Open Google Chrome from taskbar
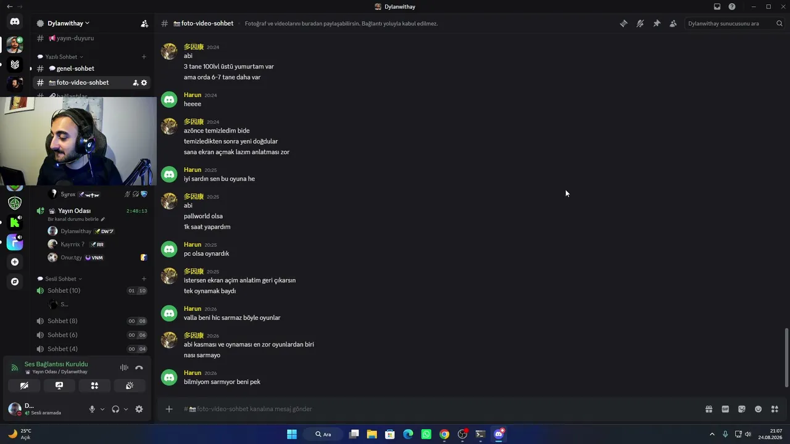Screen dimensions: 790x444 click(444, 434)
